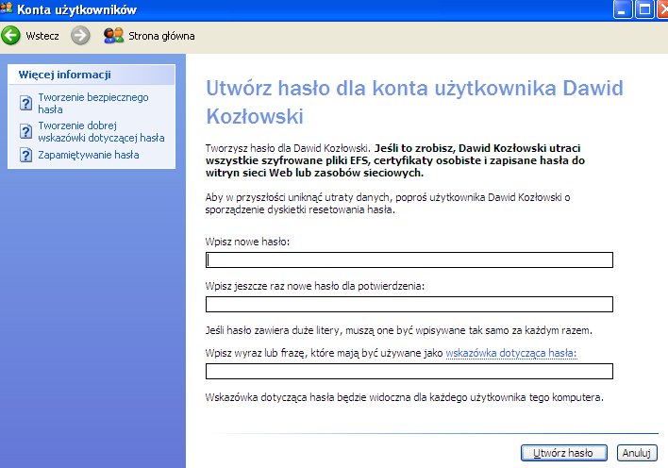
Task: Click the Wstecz toolbar label
Action: click(x=42, y=36)
